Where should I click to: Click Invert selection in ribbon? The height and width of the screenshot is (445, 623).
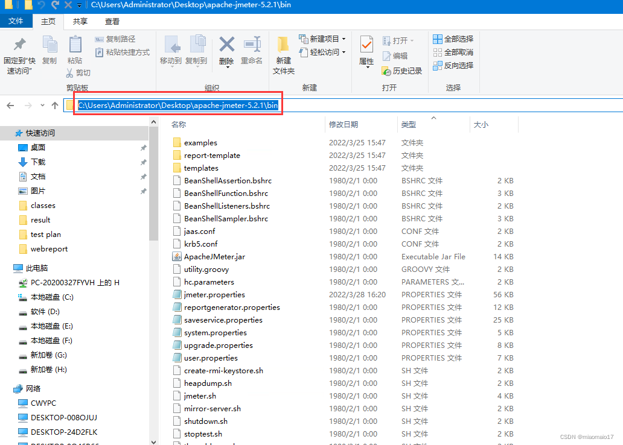coord(453,65)
